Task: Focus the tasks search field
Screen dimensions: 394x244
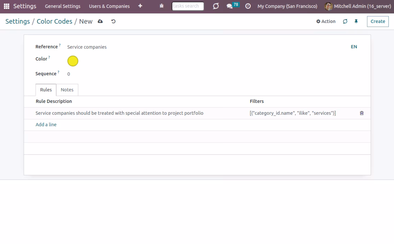Action: 188,6
